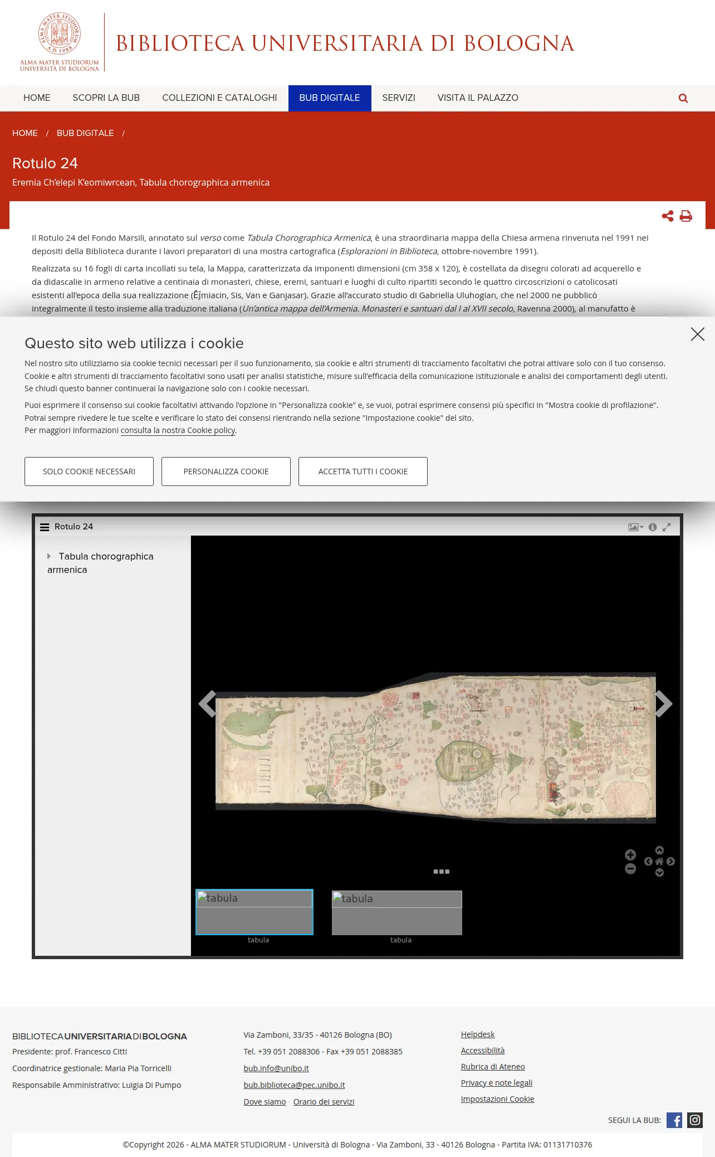Click ACCETTA TUTTI I COOKIE
This screenshot has width=715, height=1157.
(x=363, y=471)
